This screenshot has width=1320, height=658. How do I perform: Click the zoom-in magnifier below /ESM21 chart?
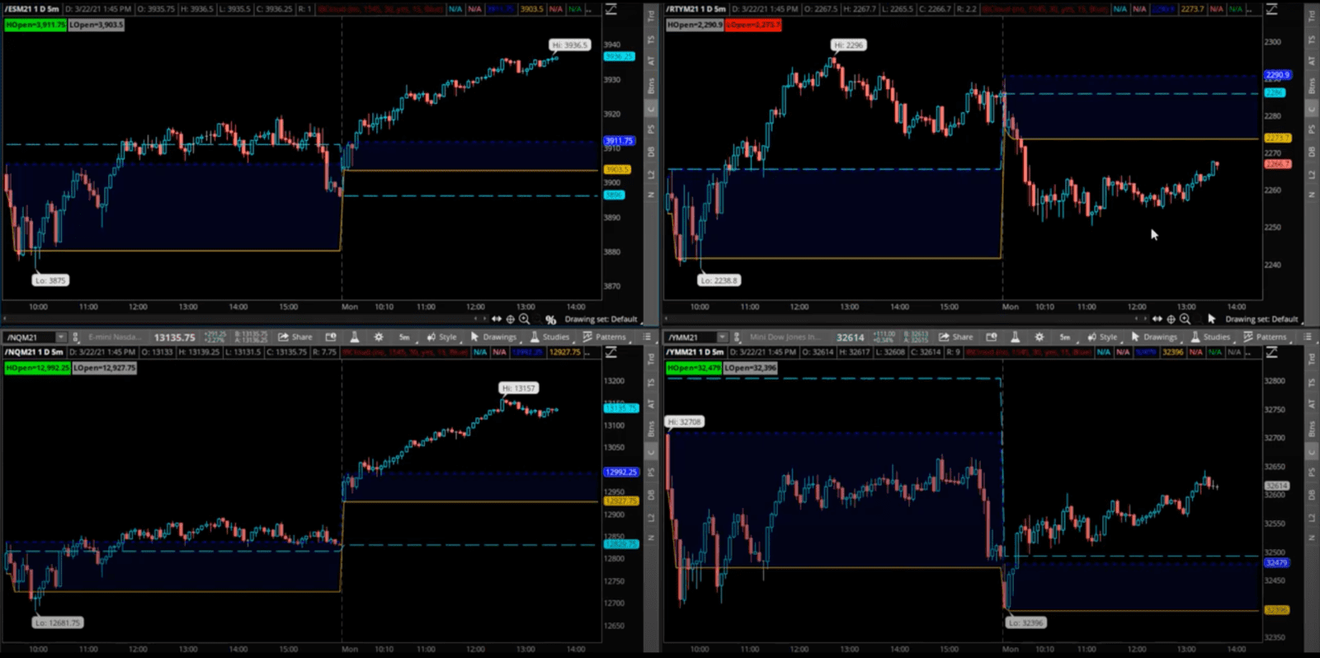[x=524, y=319]
